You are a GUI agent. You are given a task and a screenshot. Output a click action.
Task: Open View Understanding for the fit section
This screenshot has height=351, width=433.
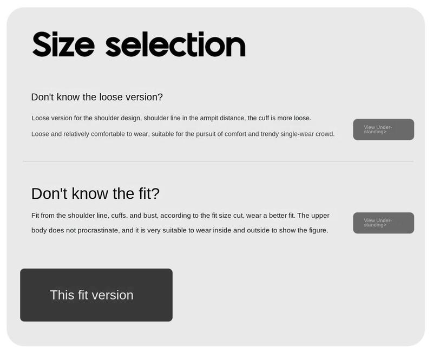[x=383, y=223]
